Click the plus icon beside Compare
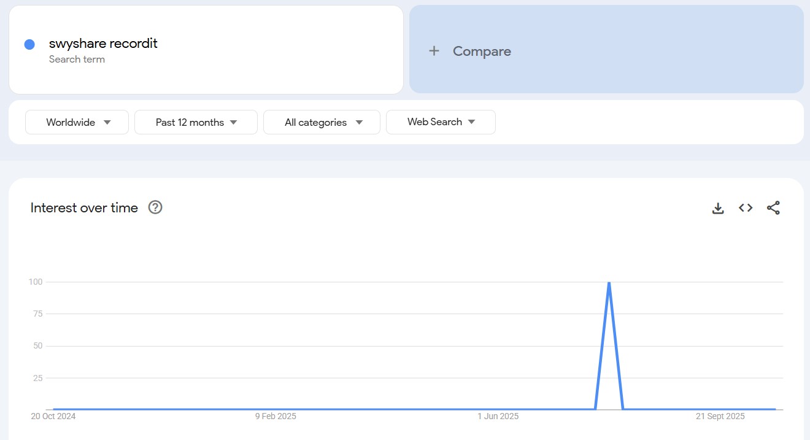The width and height of the screenshot is (810, 440). (x=434, y=51)
